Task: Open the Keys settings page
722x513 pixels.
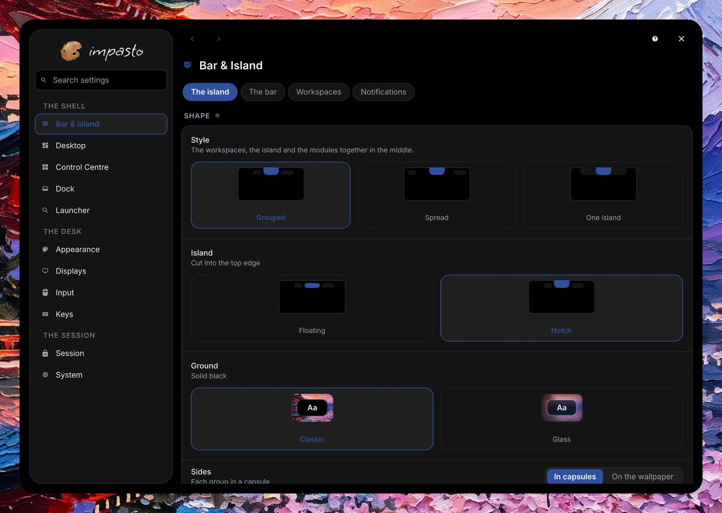Action: tap(101, 314)
